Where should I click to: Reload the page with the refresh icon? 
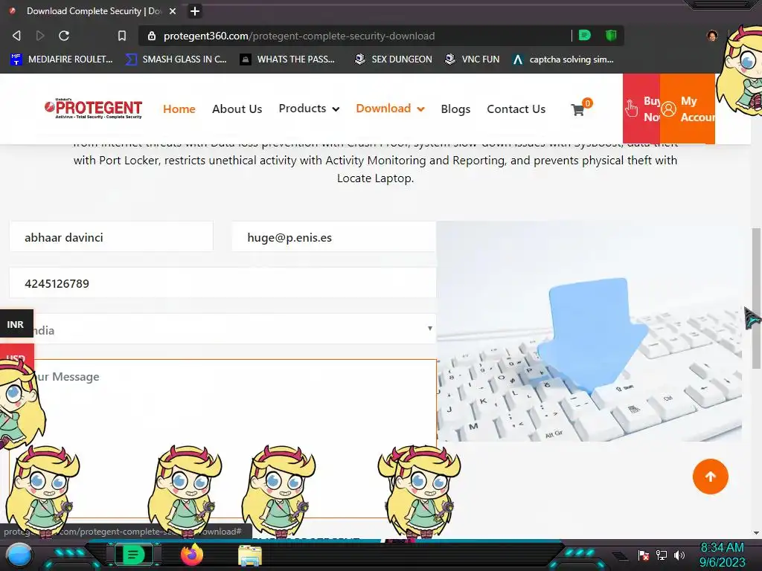64,36
